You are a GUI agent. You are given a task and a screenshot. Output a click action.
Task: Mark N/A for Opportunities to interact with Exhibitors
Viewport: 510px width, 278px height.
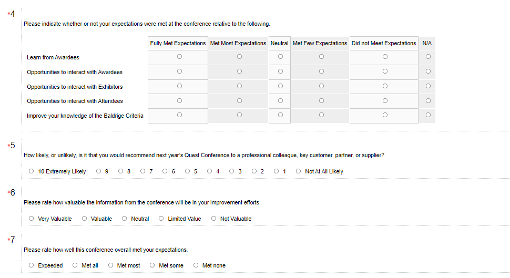(x=428, y=86)
